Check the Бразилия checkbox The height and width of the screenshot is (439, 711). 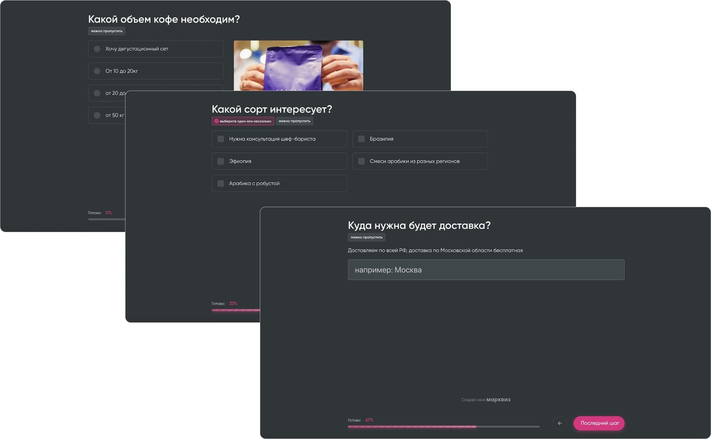[361, 139]
